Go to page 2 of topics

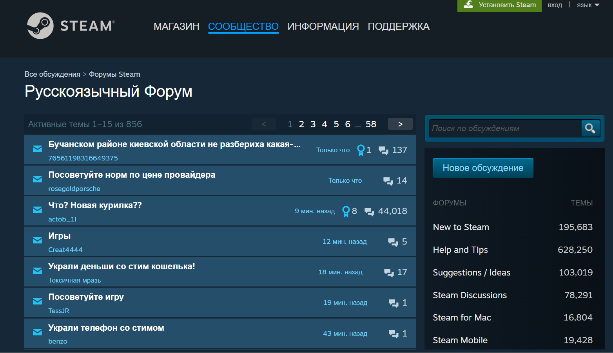pos(301,124)
